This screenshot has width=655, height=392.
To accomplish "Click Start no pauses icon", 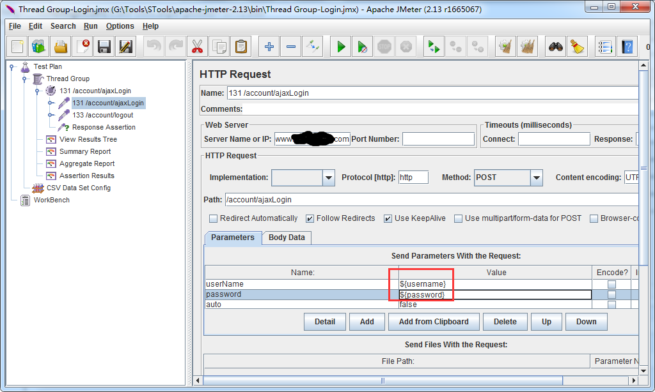I will (x=363, y=47).
